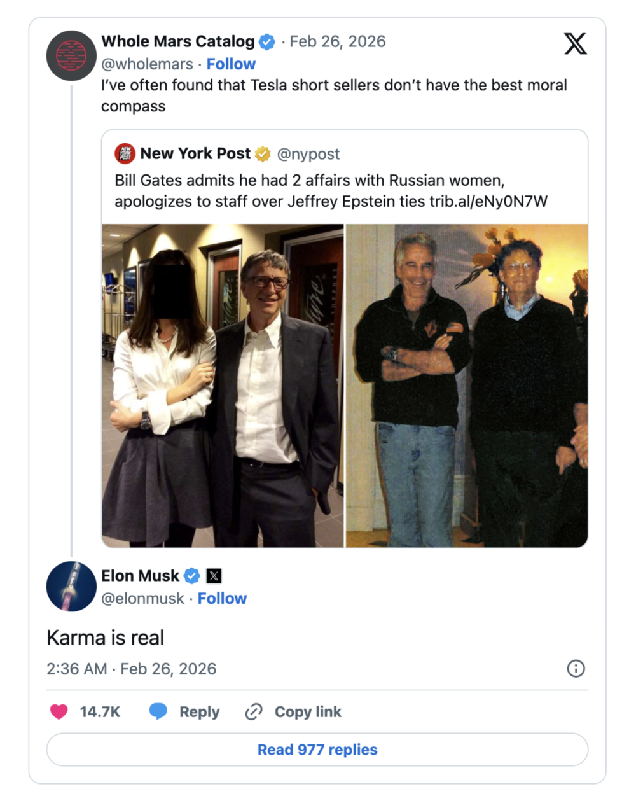Open the @nypost handle in quoted tweet
Image resolution: width=636 pixels, height=789 pixels.
click(308, 154)
